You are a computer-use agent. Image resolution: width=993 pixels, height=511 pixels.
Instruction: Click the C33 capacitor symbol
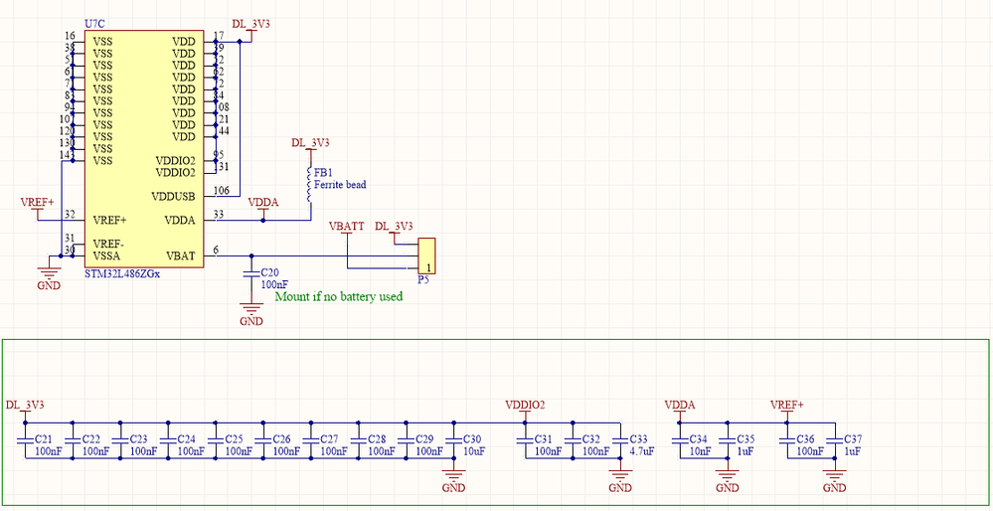620,439
